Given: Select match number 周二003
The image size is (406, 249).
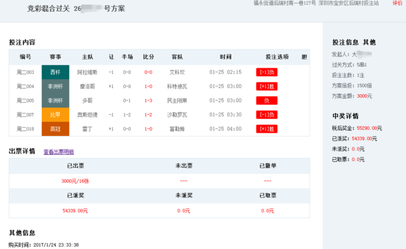Looking at the screenshot, I should (26, 72).
